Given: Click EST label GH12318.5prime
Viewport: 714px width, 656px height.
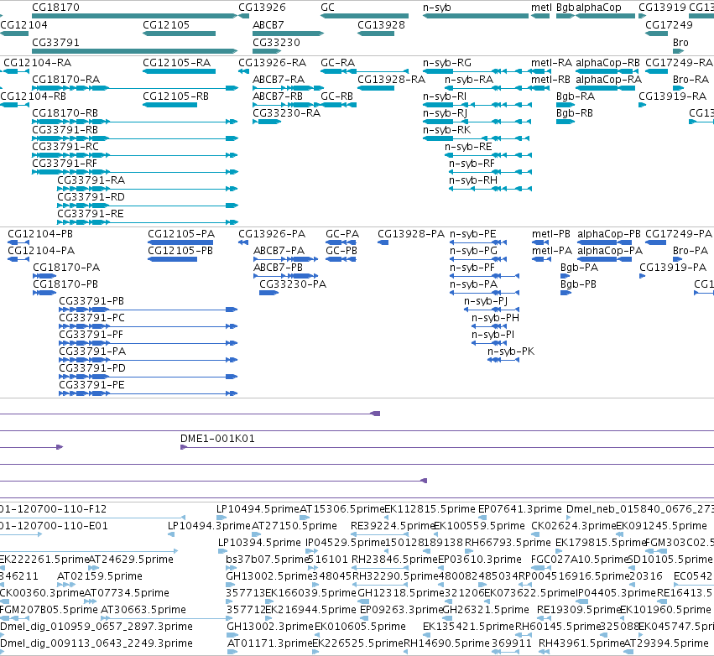Looking at the screenshot, I should [401, 593].
